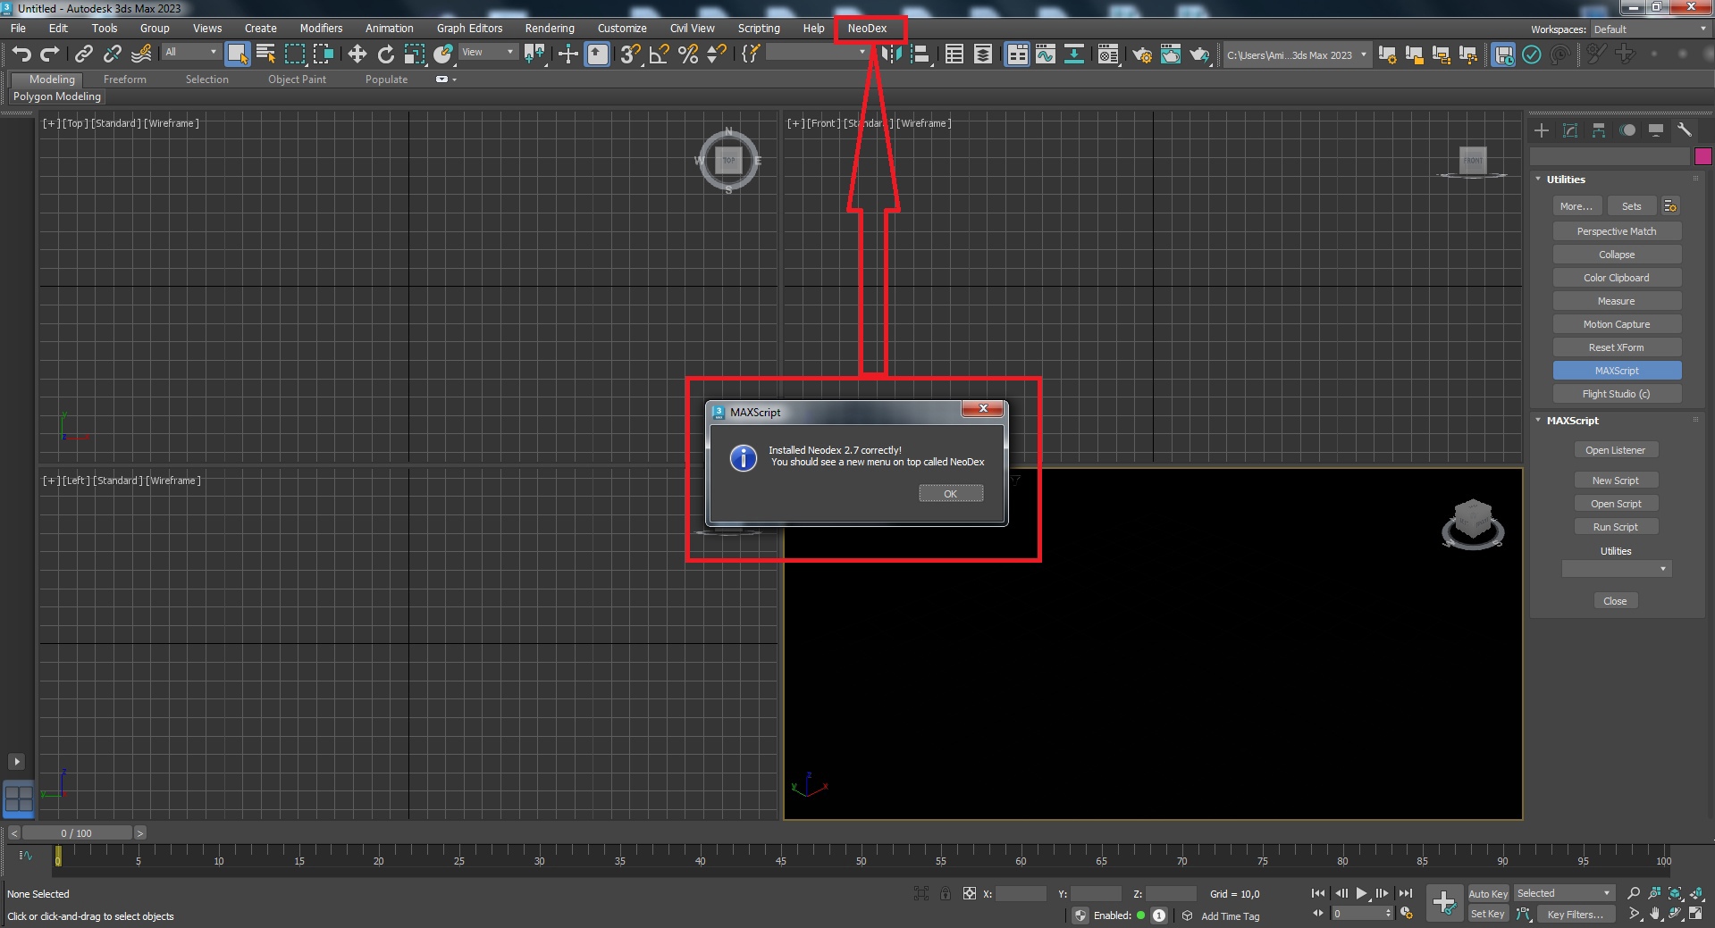
Task: Open the MAXScript Utilities dropdown
Action: [1616, 569]
